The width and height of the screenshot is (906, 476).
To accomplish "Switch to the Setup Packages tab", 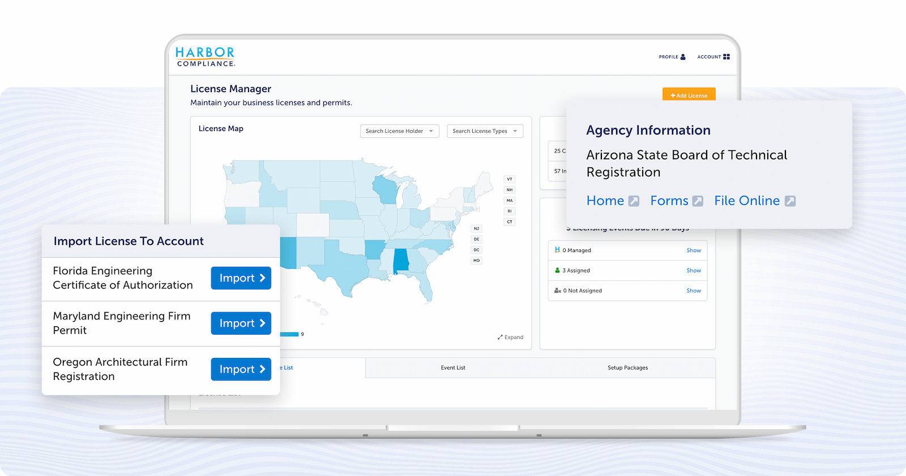I will [628, 368].
